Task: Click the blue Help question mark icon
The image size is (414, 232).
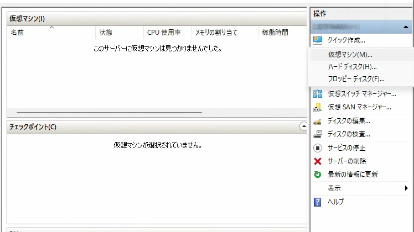Action: coord(318,202)
